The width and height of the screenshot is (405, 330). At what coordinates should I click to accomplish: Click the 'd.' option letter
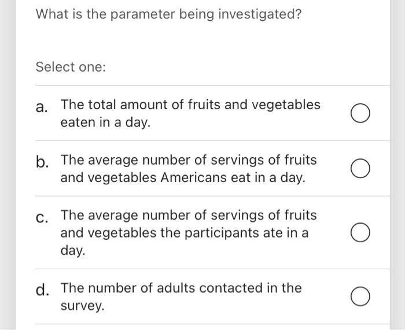coord(42,290)
